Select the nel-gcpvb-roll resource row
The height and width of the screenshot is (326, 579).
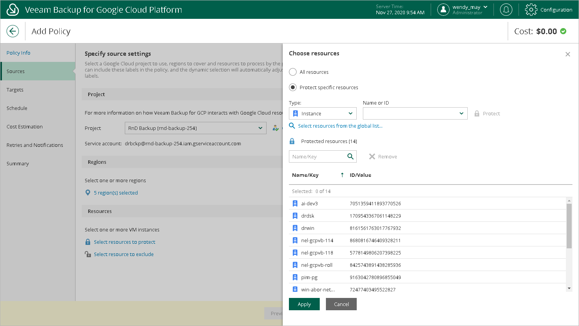click(427, 265)
